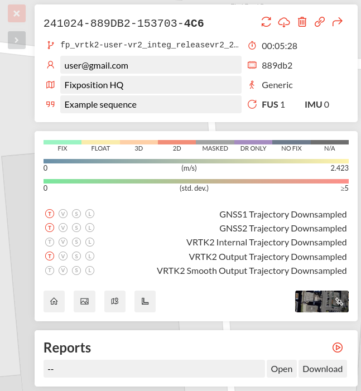Toggle V for GNSS2 Trajectory Downsampled
361x391 pixels.
[x=63, y=228]
